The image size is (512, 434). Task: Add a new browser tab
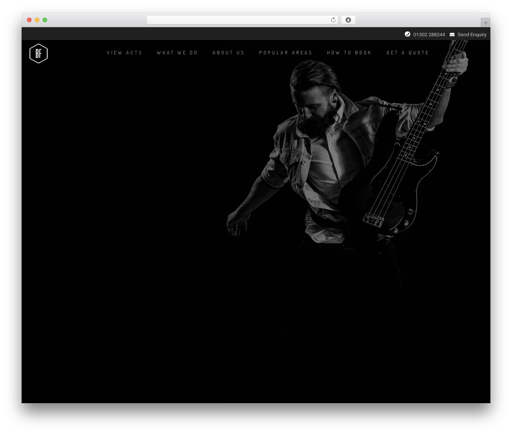pyautogui.click(x=485, y=23)
